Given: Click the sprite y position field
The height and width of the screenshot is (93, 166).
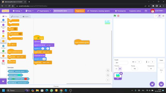Looking at the screenshot, I should [153, 62].
